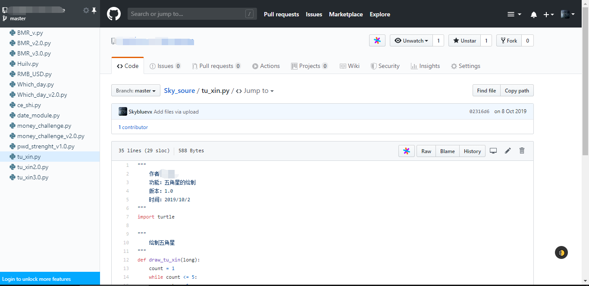Open the plus create-new dropdown
This screenshot has width=589, height=286.
548,15
